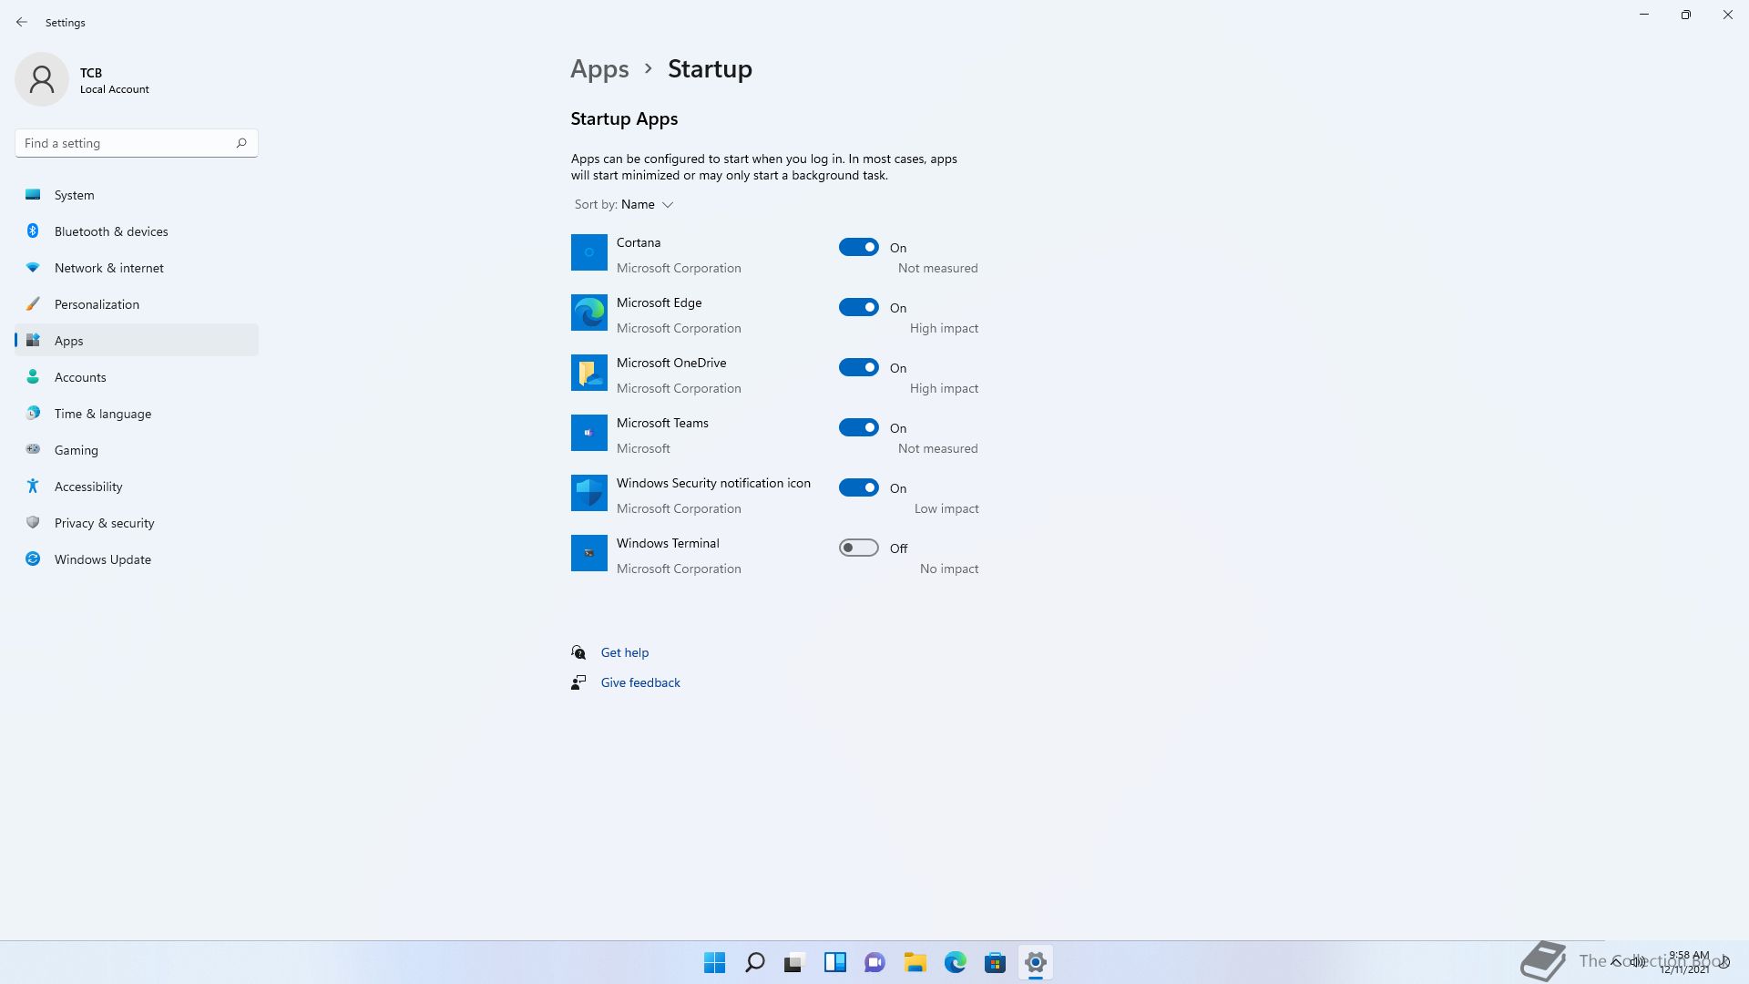Viewport: 1749px width, 984px height.
Task: Click the Microsoft OneDrive app icon
Action: 588,373
